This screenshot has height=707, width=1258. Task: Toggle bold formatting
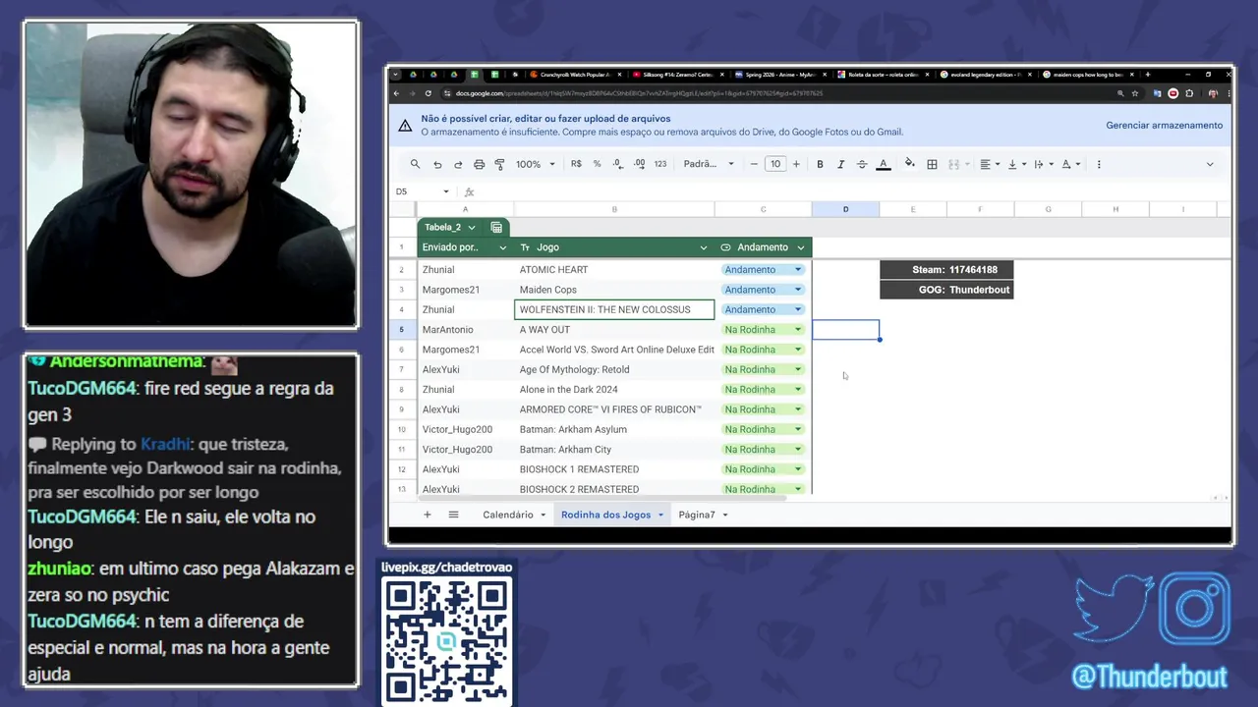coord(820,164)
